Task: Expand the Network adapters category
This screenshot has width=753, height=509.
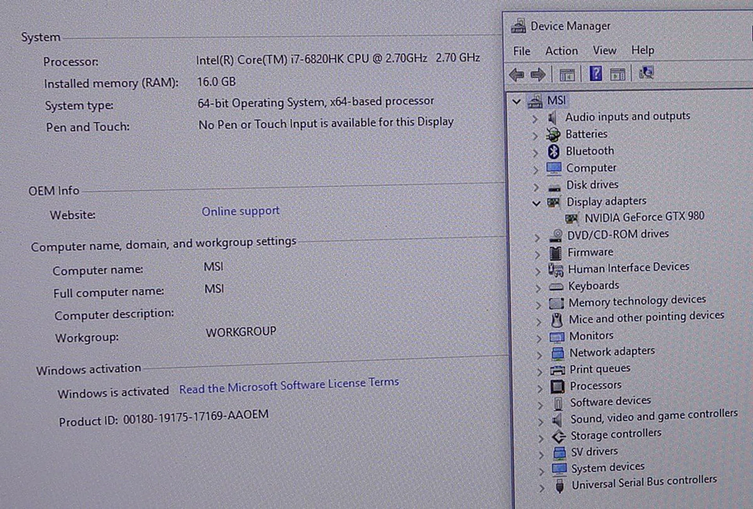Action: [x=539, y=354]
